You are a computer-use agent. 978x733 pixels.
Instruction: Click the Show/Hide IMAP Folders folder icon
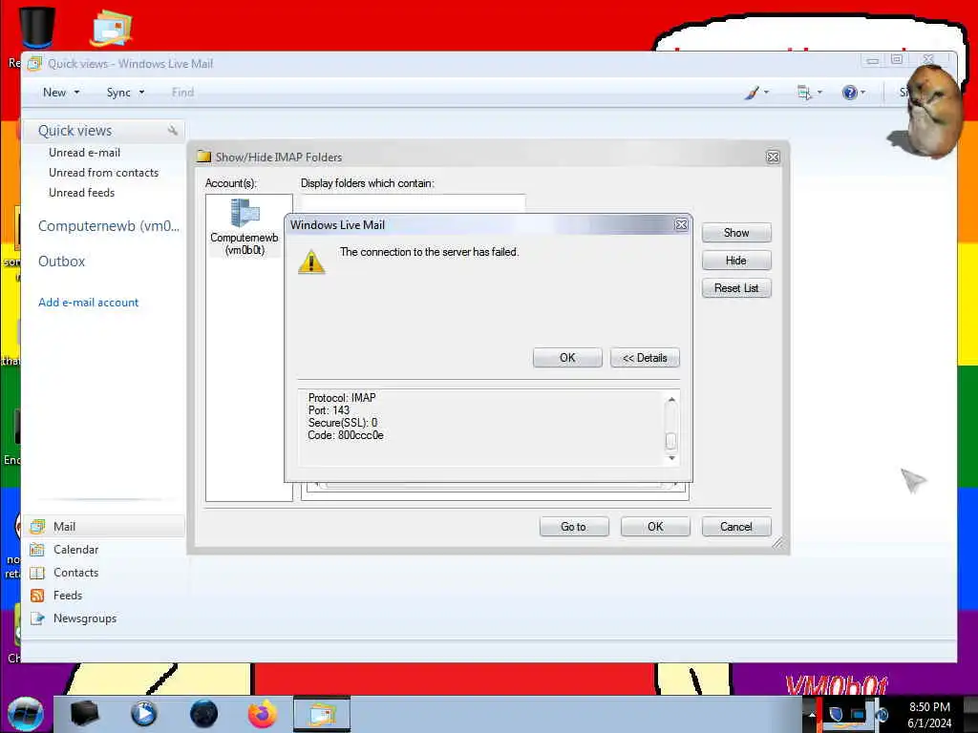(x=204, y=157)
